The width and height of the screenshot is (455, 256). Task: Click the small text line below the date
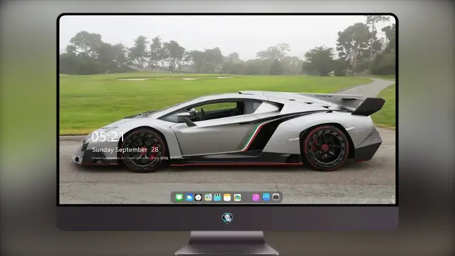point(138,158)
